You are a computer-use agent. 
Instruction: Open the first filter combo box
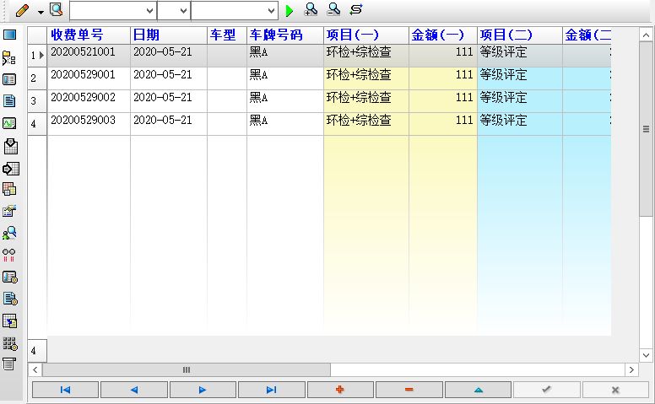pyautogui.click(x=113, y=11)
